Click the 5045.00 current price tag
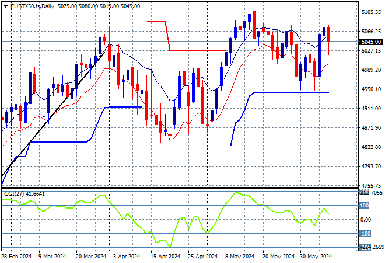 coord(371,42)
